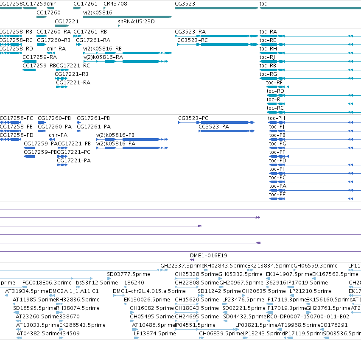Viewport: 361px width, 340px height.
Task: Click EST GH22337.3prime
Action: tap(164, 270)
